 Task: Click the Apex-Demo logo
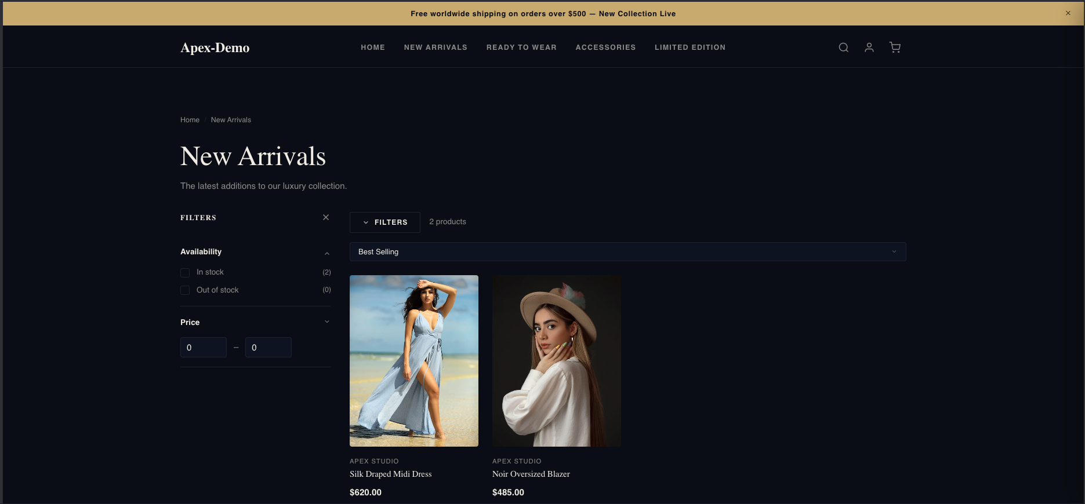click(x=215, y=48)
